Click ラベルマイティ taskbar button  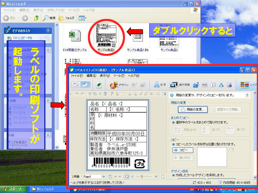(x=90, y=190)
